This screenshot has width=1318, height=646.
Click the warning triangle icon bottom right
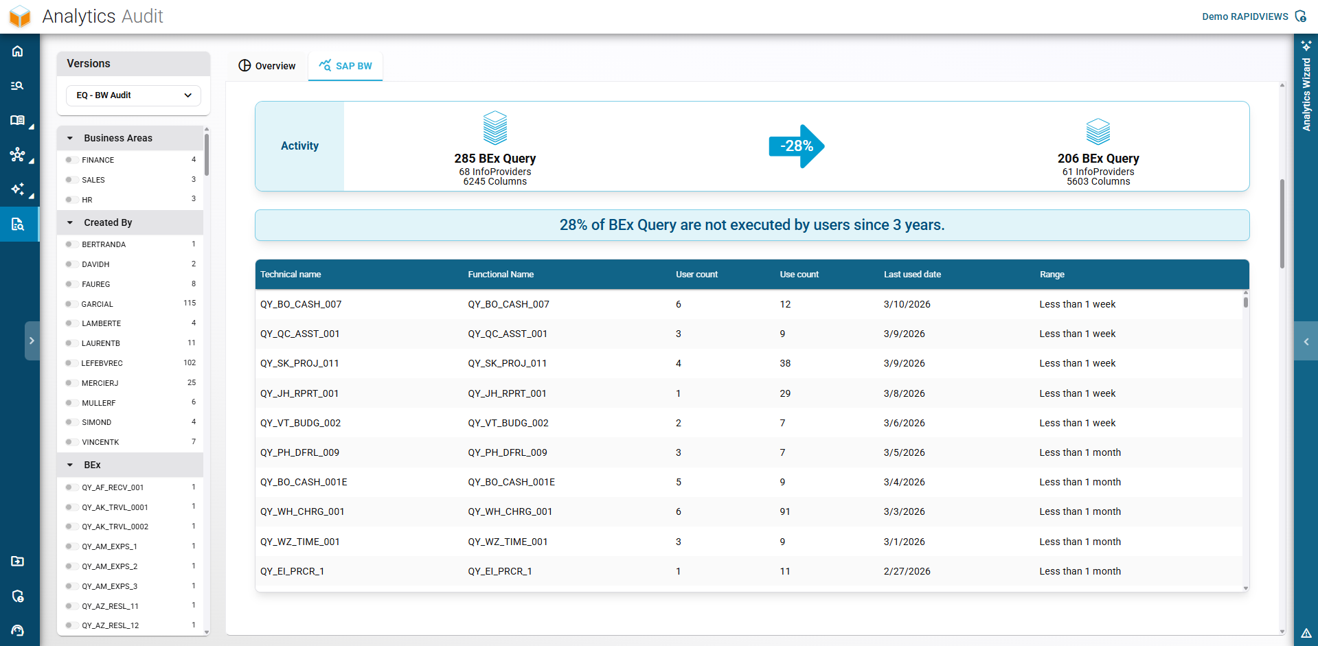coord(1306,633)
